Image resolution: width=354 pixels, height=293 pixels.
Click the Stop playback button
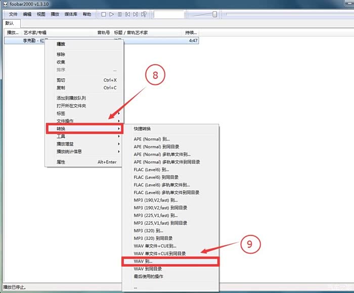[x=104, y=14]
